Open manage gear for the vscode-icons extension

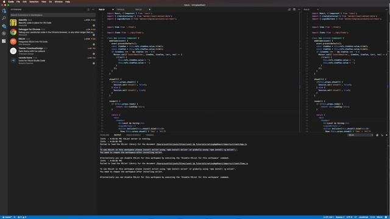pyautogui.click(x=94, y=63)
